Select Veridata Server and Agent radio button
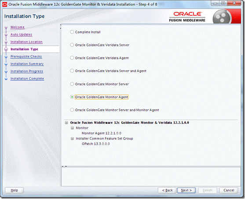Screen dimensions: 245x199 coord(72,71)
